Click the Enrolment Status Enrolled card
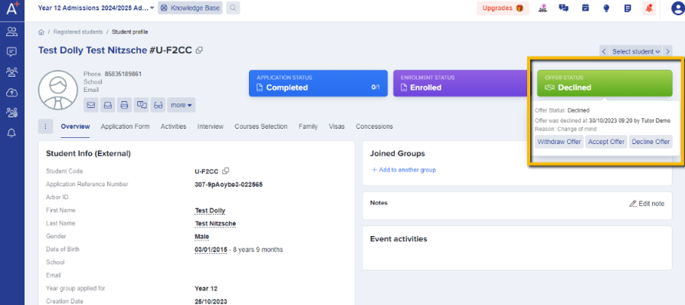 [462, 83]
